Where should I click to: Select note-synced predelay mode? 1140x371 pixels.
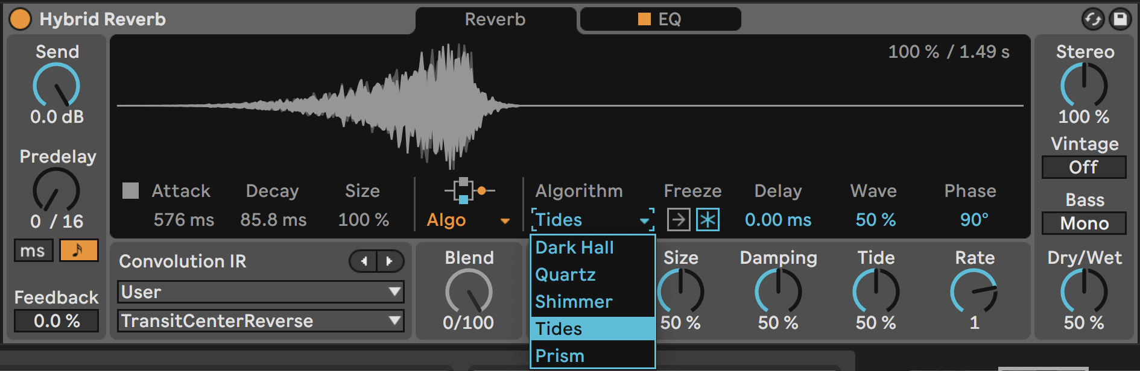tap(78, 251)
